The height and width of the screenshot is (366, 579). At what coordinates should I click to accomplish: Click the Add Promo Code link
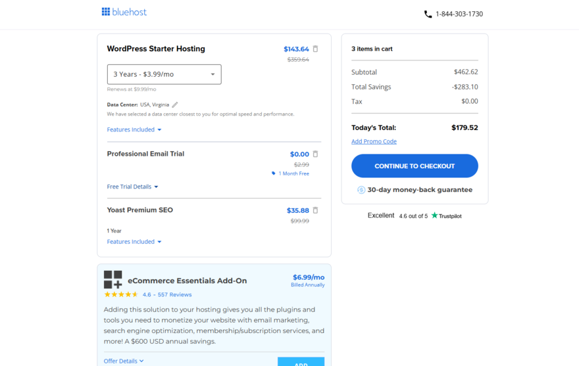click(374, 141)
